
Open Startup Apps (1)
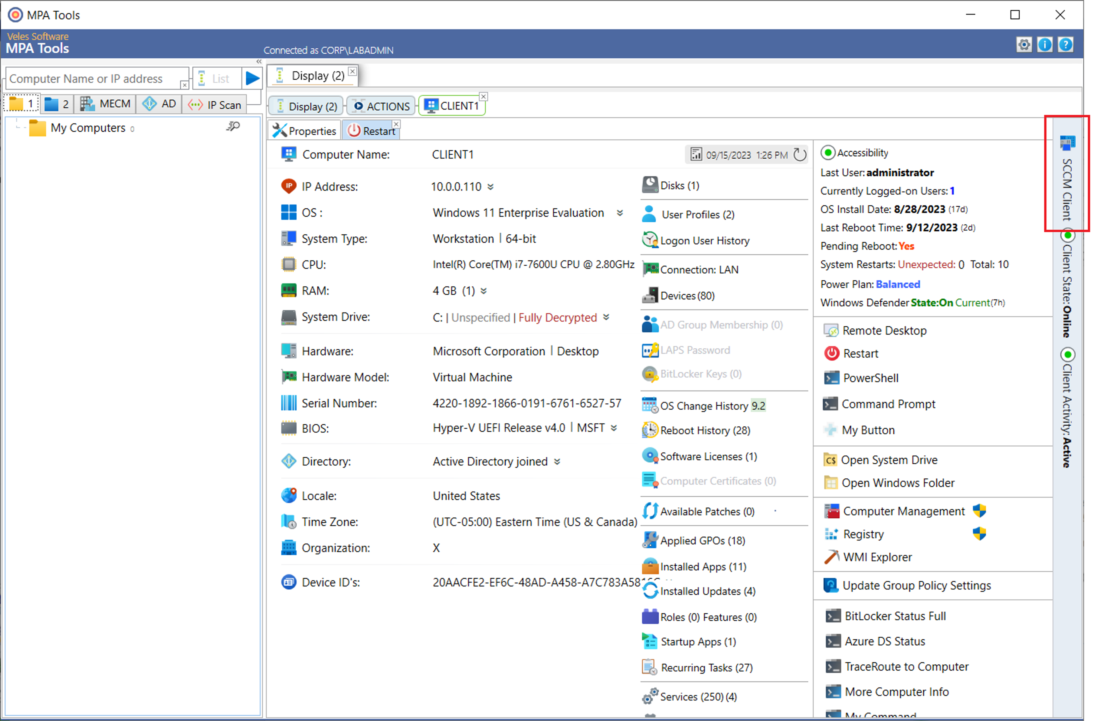click(x=689, y=641)
